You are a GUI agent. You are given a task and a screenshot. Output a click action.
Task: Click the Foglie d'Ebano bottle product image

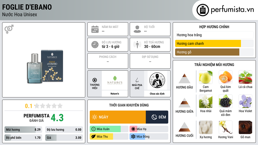tap(45, 66)
